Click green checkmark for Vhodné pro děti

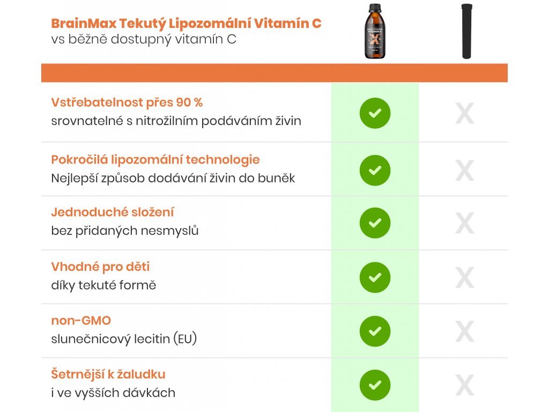[x=375, y=277]
